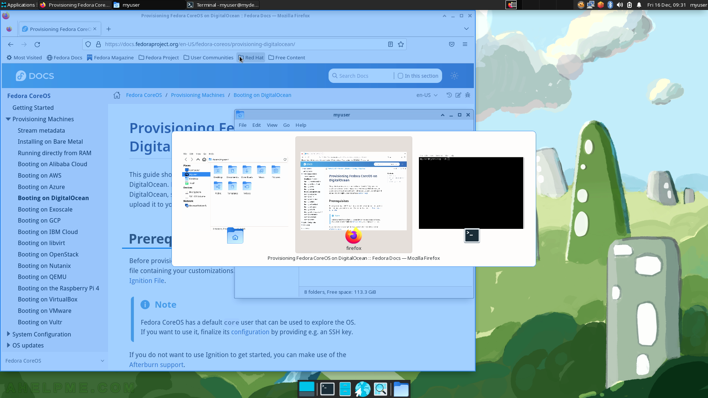
Task: Open the Red Hat bookmarks folder
Action: click(251, 57)
